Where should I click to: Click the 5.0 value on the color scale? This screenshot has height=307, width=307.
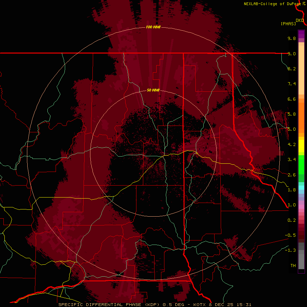click(292, 129)
